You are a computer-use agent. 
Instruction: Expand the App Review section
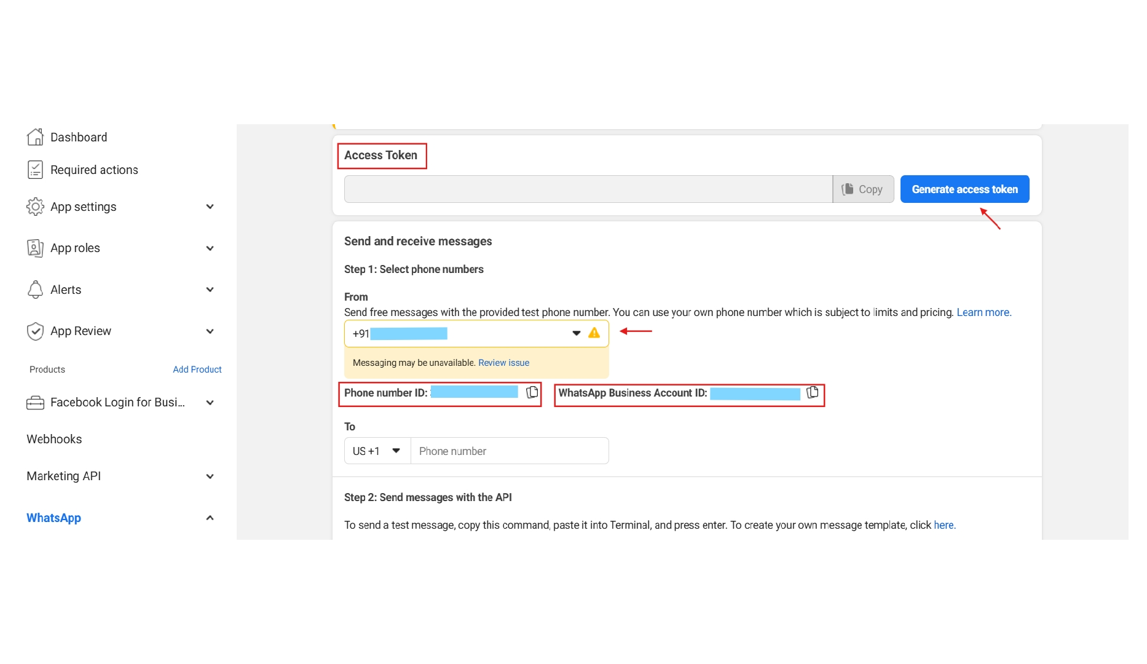210,331
